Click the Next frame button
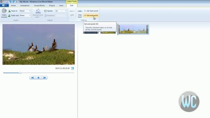The height and width of the screenshot is (118, 210). click(x=45, y=78)
